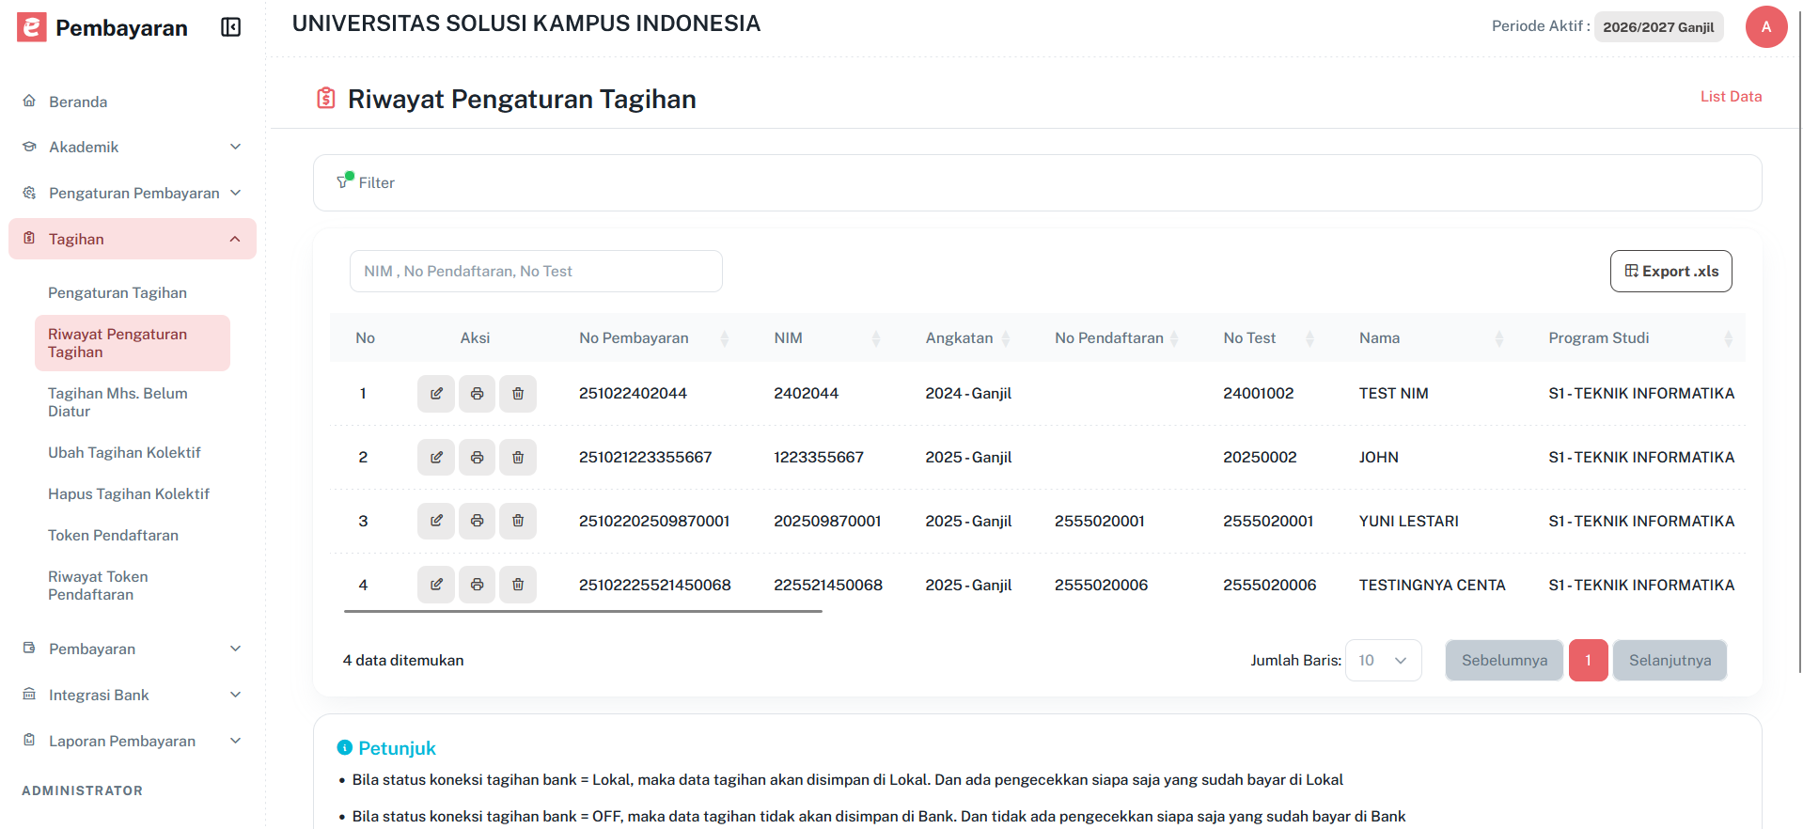
Task: Edit the YUNI LESTARI row
Action: coord(436,521)
